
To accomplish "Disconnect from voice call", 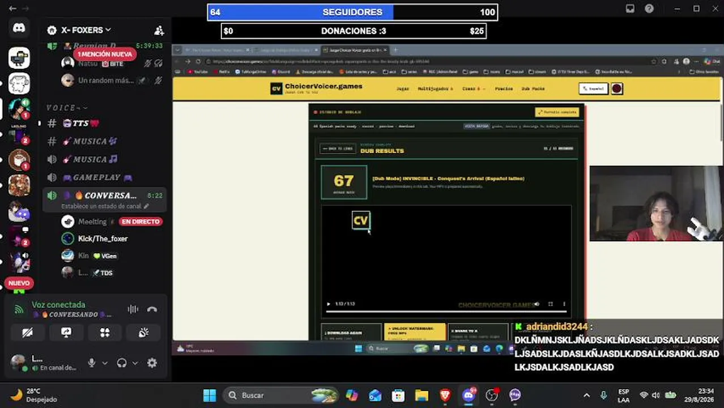I will 152,309.
